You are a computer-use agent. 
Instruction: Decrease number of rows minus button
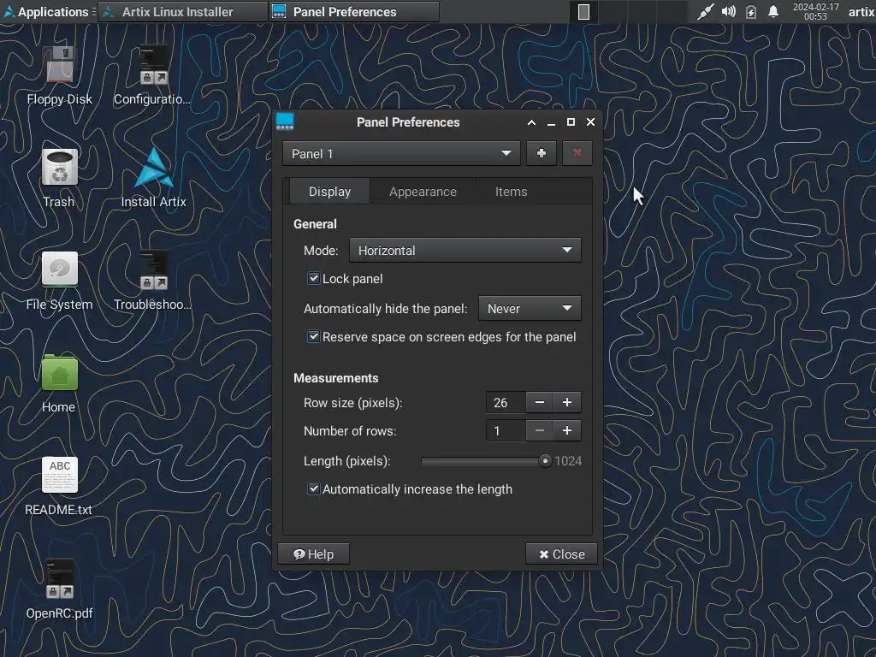(540, 431)
